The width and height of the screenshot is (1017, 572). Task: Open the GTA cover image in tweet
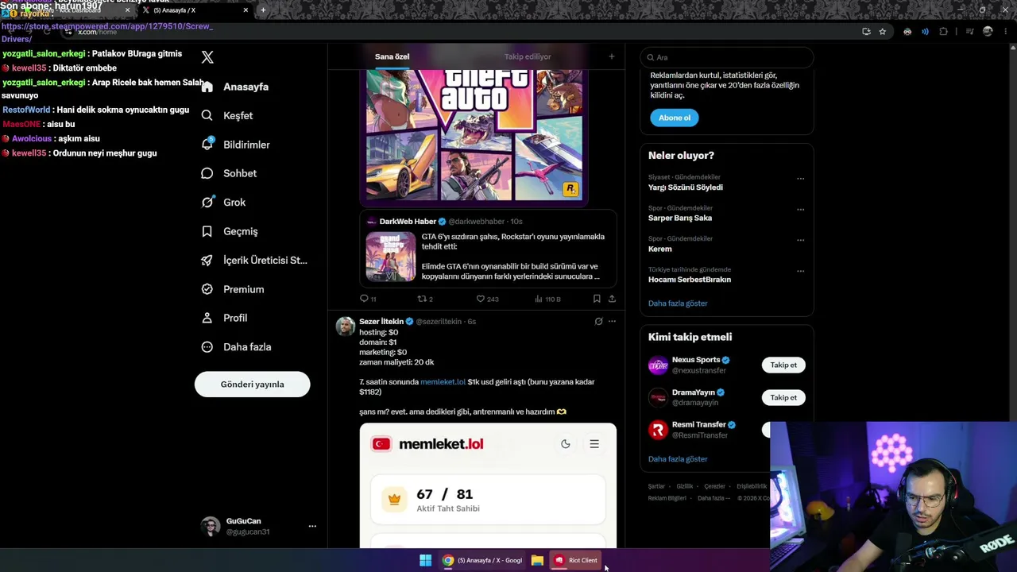tap(474, 135)
